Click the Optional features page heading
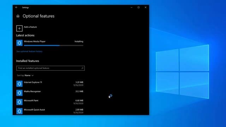Image resolution: width=226 pixels, height=127 pixels. (x=38, y=16)
